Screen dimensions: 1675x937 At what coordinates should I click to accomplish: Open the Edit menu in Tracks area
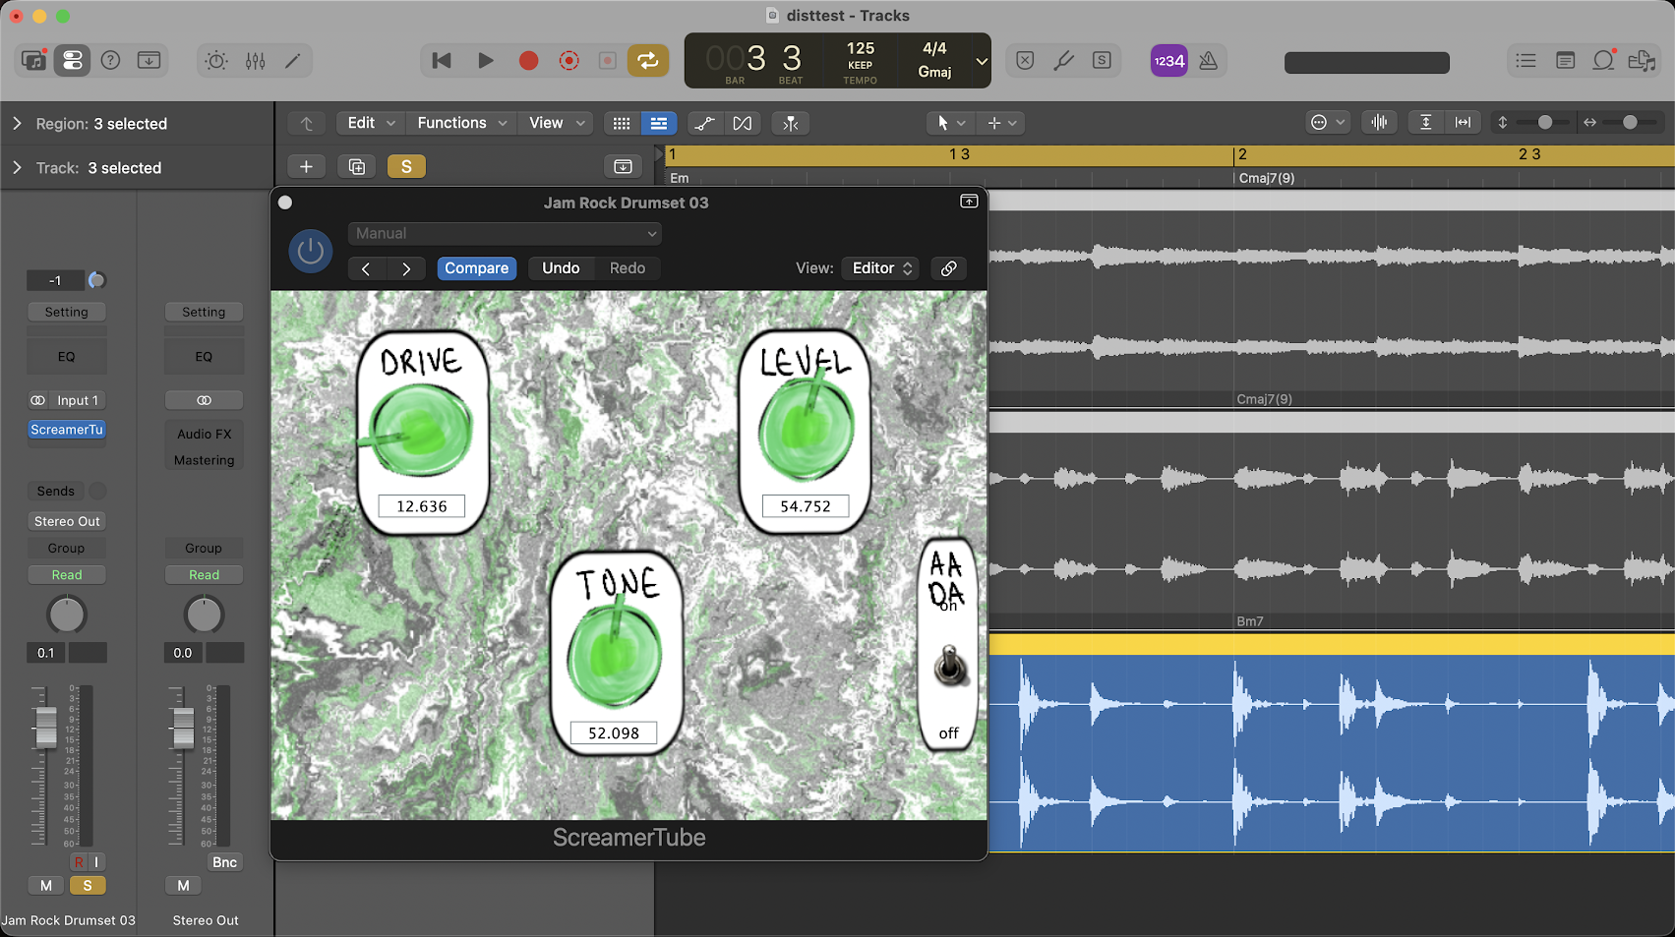click(371, 123)
